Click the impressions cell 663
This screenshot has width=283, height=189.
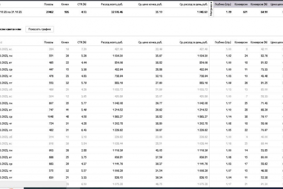pyautogui.click(x=51, y=164)
